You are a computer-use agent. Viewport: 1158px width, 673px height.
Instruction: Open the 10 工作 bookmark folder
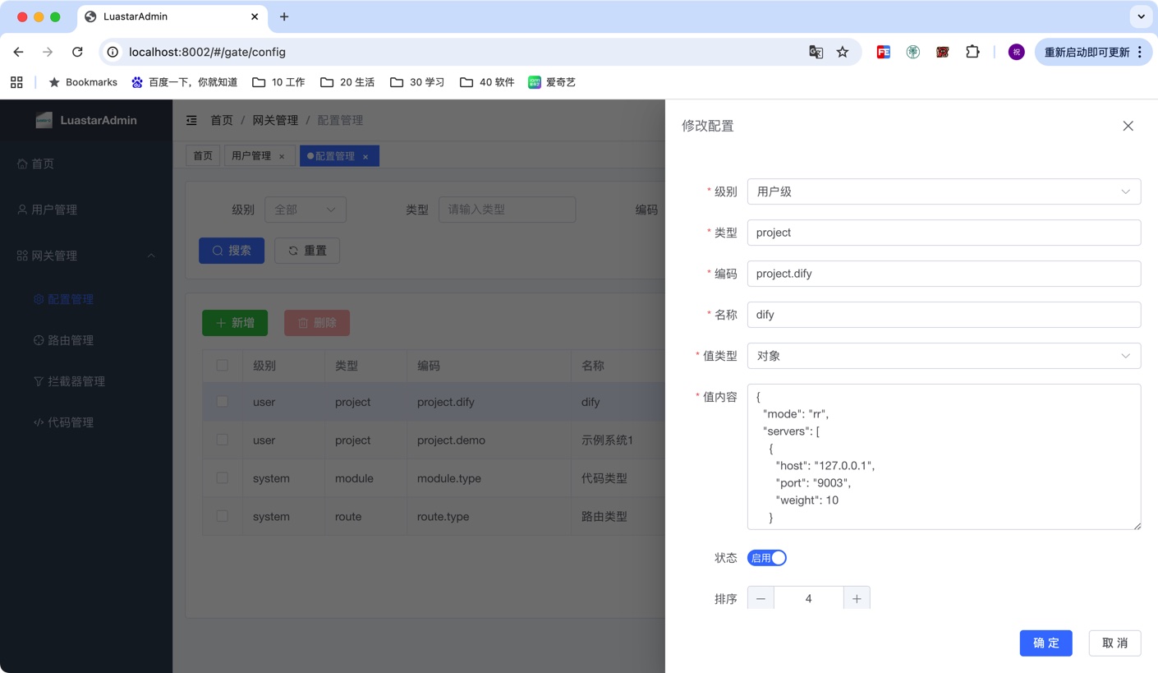coord(278,82)
